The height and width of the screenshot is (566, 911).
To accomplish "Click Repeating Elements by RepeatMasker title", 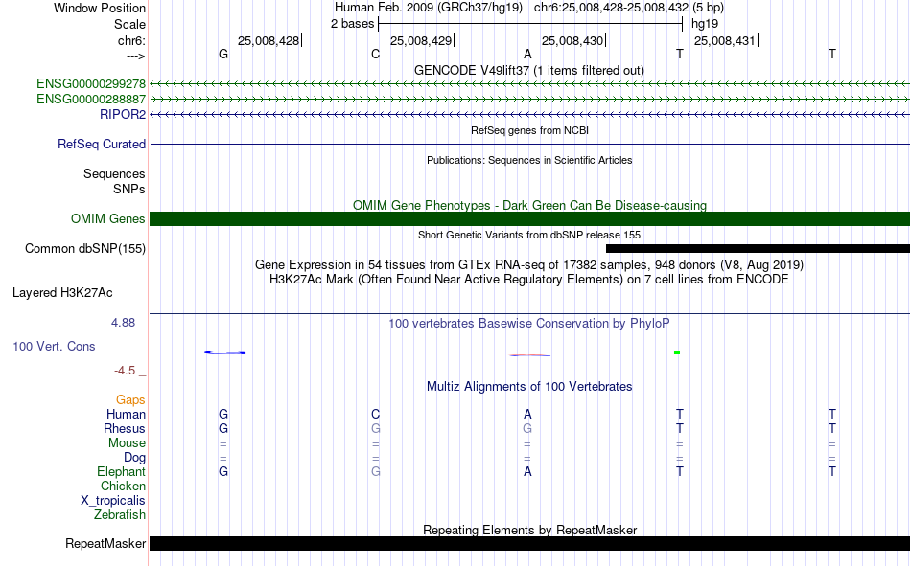I will [530, 530].
